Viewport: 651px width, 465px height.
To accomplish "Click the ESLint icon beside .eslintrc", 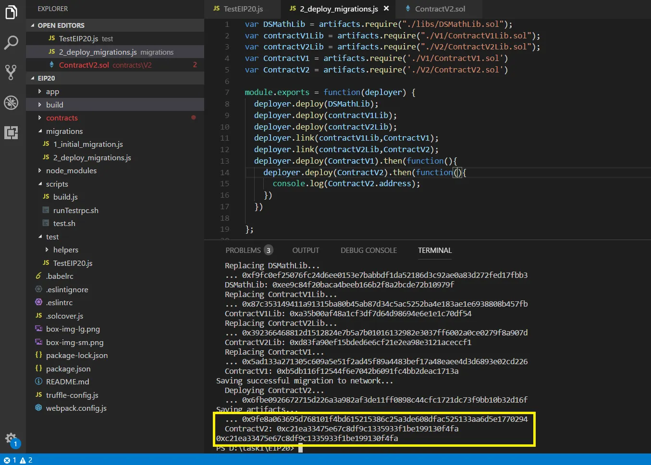I will click(38, 302).
